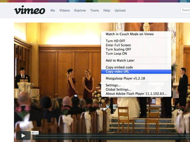190x142 pixels.
Task: Click the Upload link
Action: pos(120,10)
